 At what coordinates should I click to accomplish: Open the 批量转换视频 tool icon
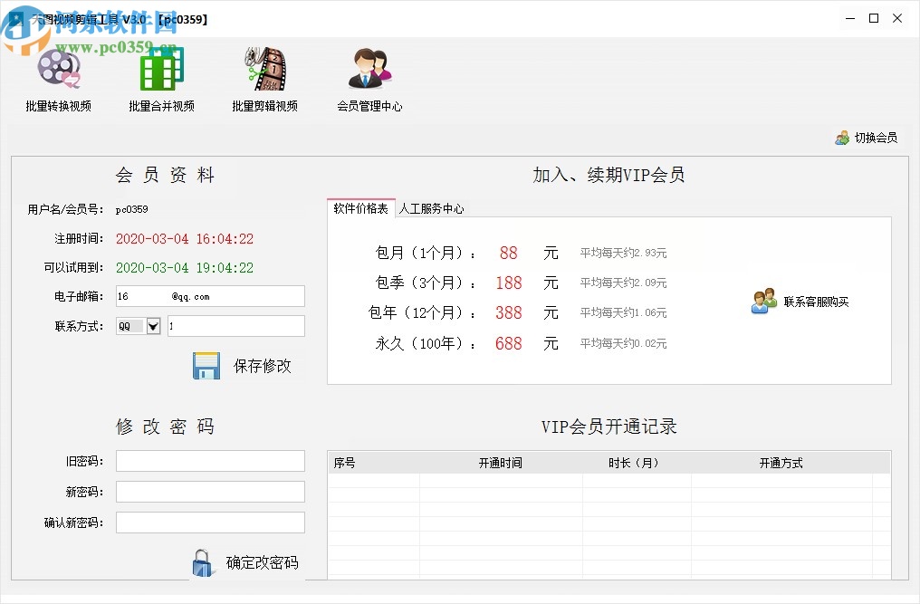[59, 69]
